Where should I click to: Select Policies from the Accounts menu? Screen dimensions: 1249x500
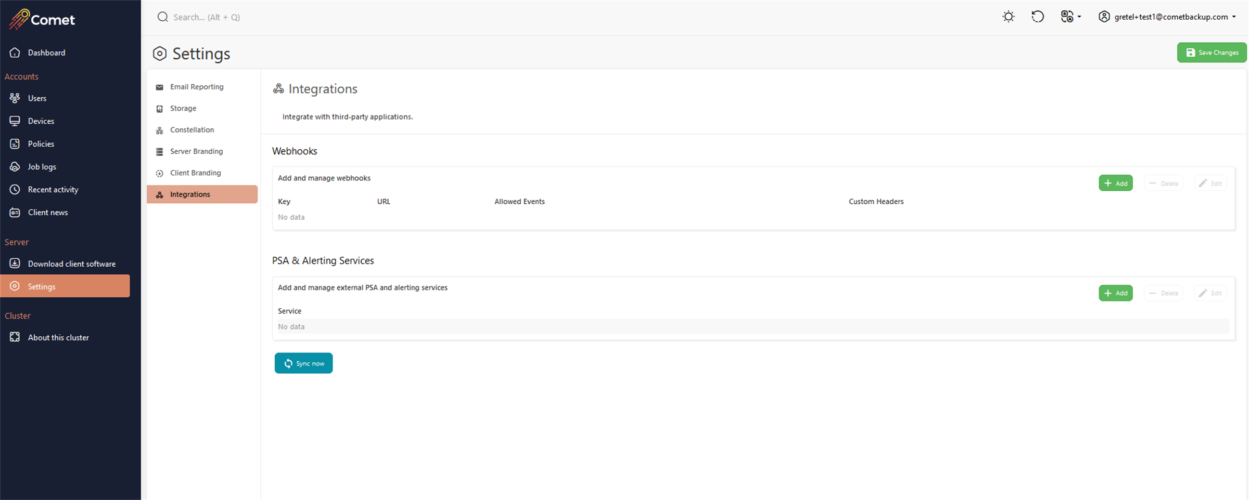[41, 143]
